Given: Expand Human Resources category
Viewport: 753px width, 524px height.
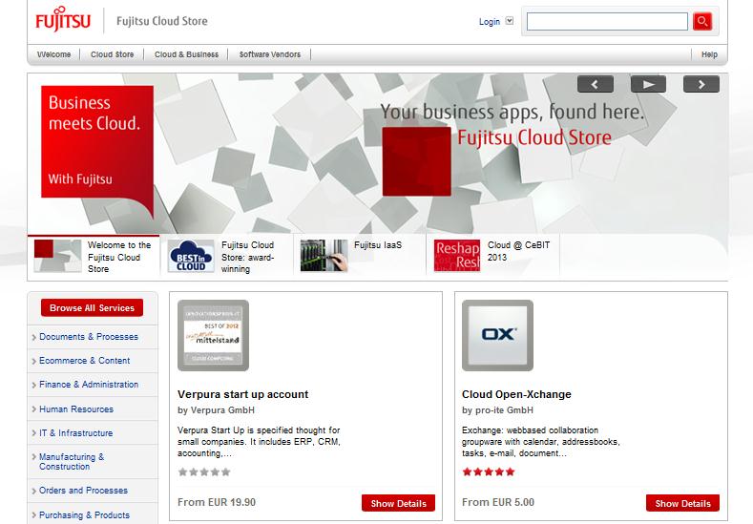Looking at the screenshot, I should (x=76, y=409).
